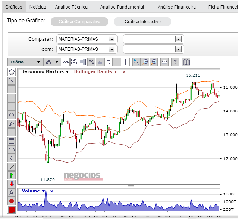
Task: Open the red drawing color swatch
Action: pyautogui.click(x=12, y=210)
